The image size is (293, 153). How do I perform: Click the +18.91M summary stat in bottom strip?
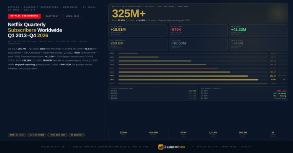tap(153, 132)
